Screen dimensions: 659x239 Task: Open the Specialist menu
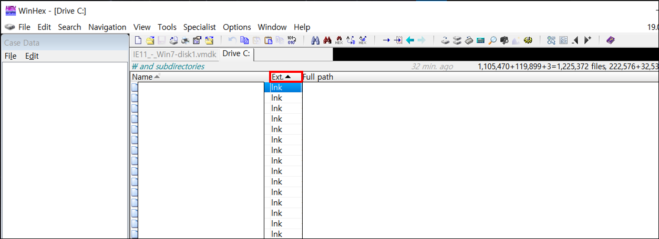[x=200, y=27]
